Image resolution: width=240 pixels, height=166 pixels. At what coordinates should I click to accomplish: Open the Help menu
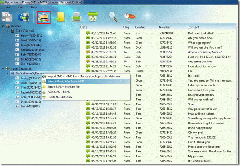[34, 7]
